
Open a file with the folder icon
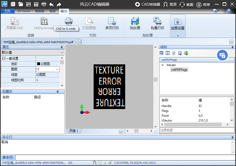pyautogui.click(x=21, y=4)
